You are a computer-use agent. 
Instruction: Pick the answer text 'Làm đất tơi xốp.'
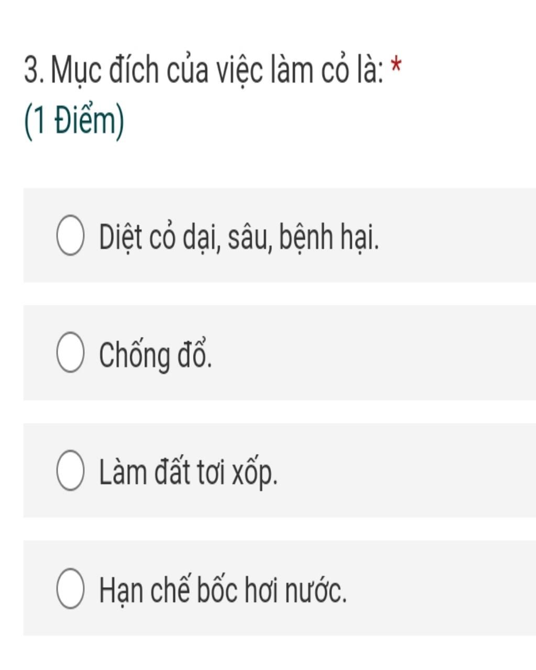click(188, 472)
